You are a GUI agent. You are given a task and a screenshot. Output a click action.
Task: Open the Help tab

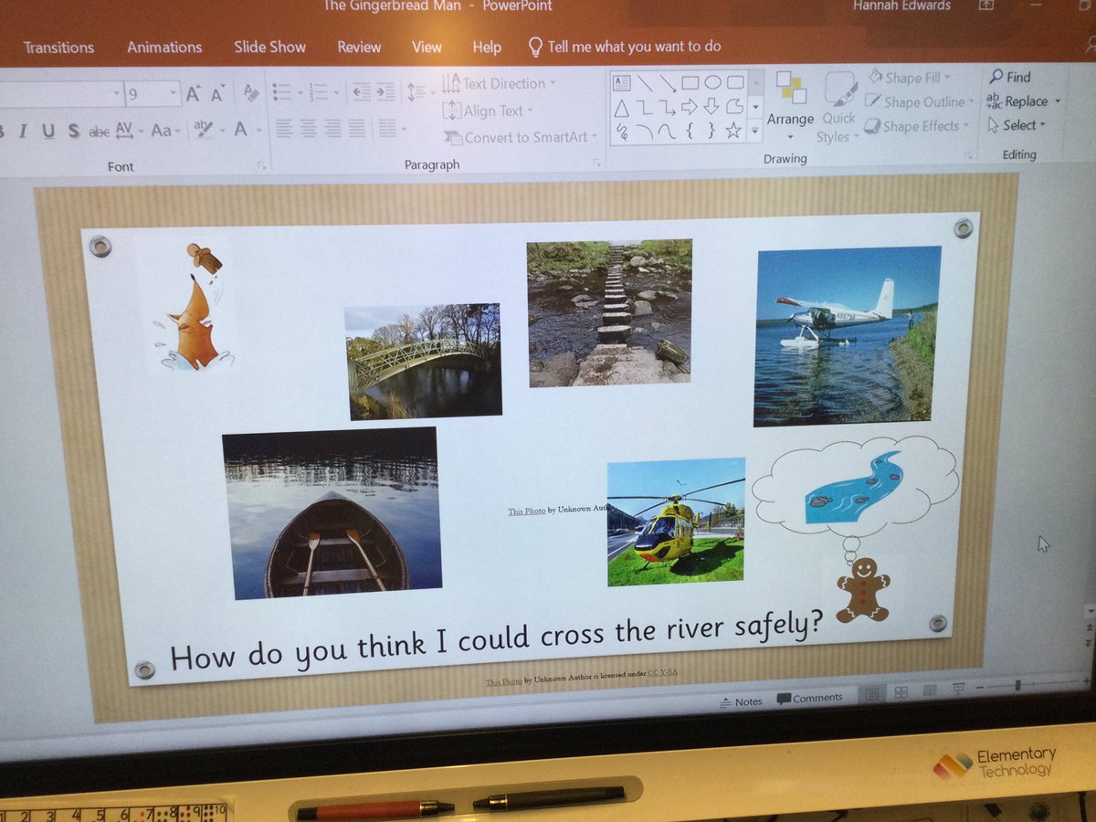(x=487, y=47)
